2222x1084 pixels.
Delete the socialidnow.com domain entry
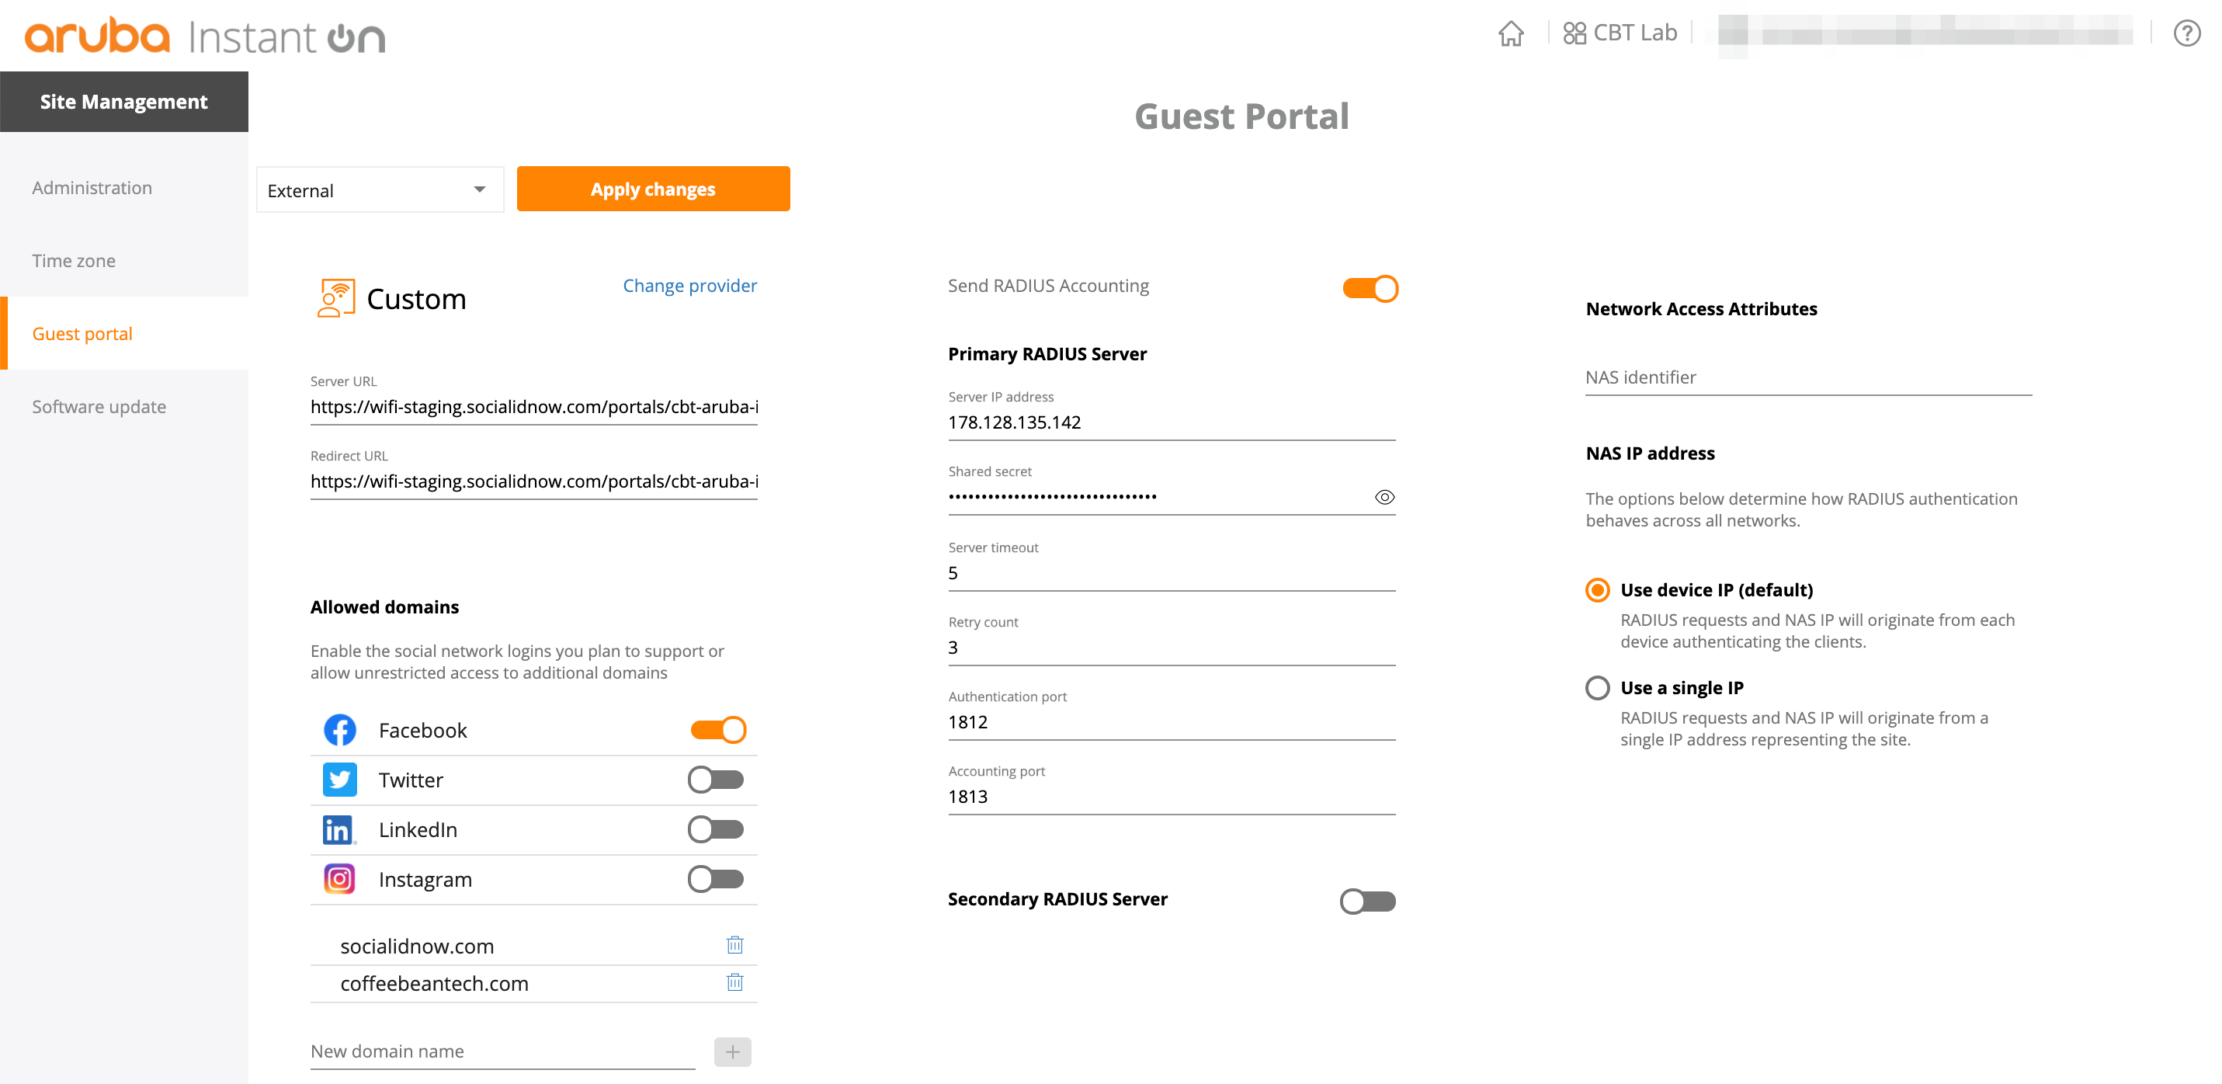pyautogui.click(x=735, y=945)
